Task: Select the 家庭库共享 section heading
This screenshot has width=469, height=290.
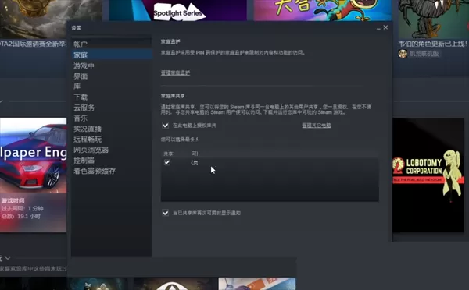Action: [x=173, y=96]
